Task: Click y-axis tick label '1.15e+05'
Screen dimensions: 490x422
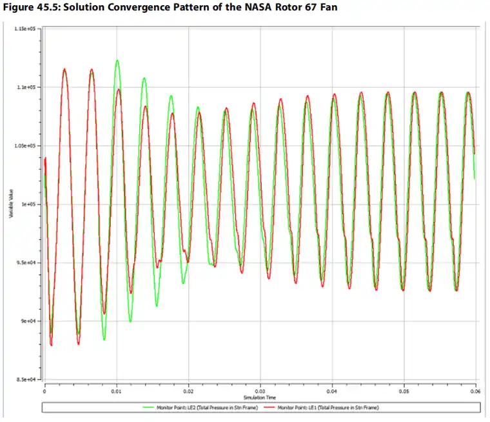Action: tap(24, 29)
